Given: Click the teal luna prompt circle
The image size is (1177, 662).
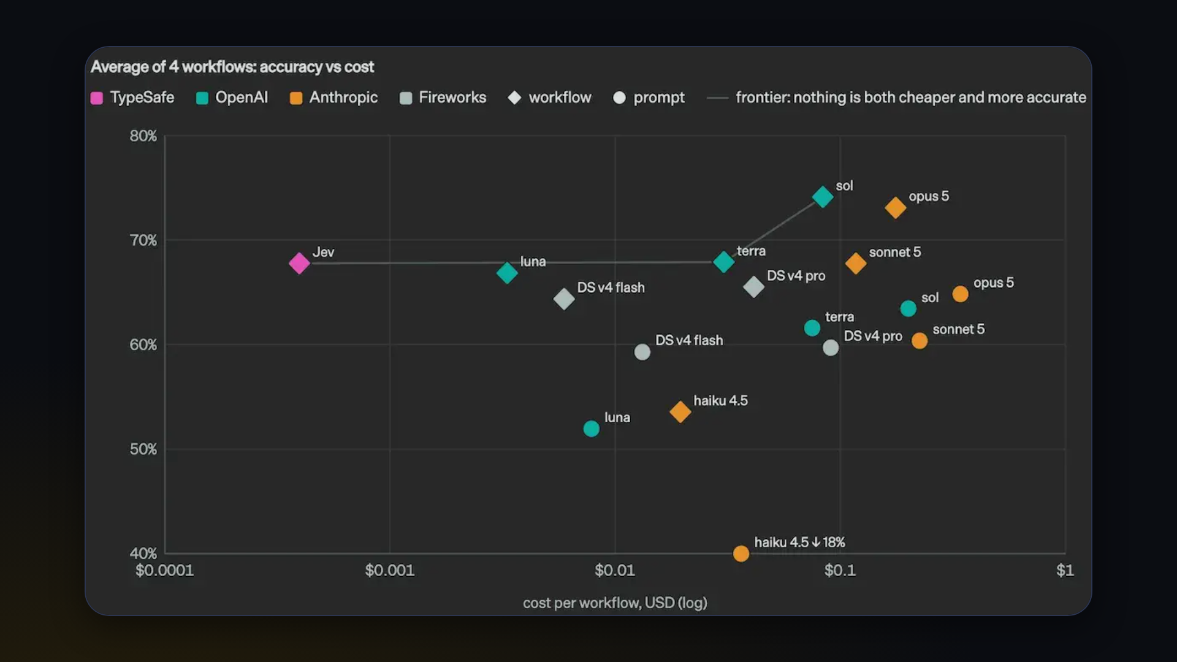Looking at the screenshot, I should (x=592, y=428).
